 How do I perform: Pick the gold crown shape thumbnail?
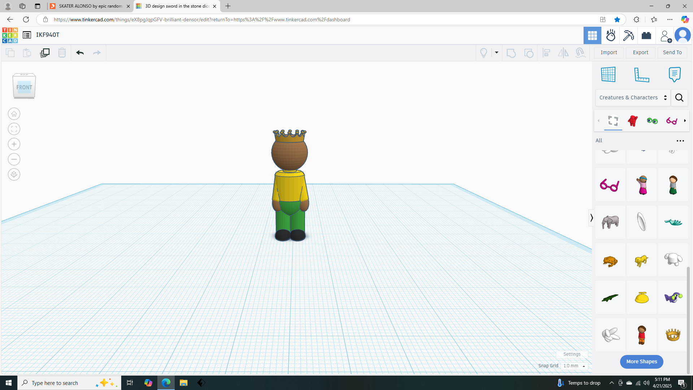click(673, 335)
